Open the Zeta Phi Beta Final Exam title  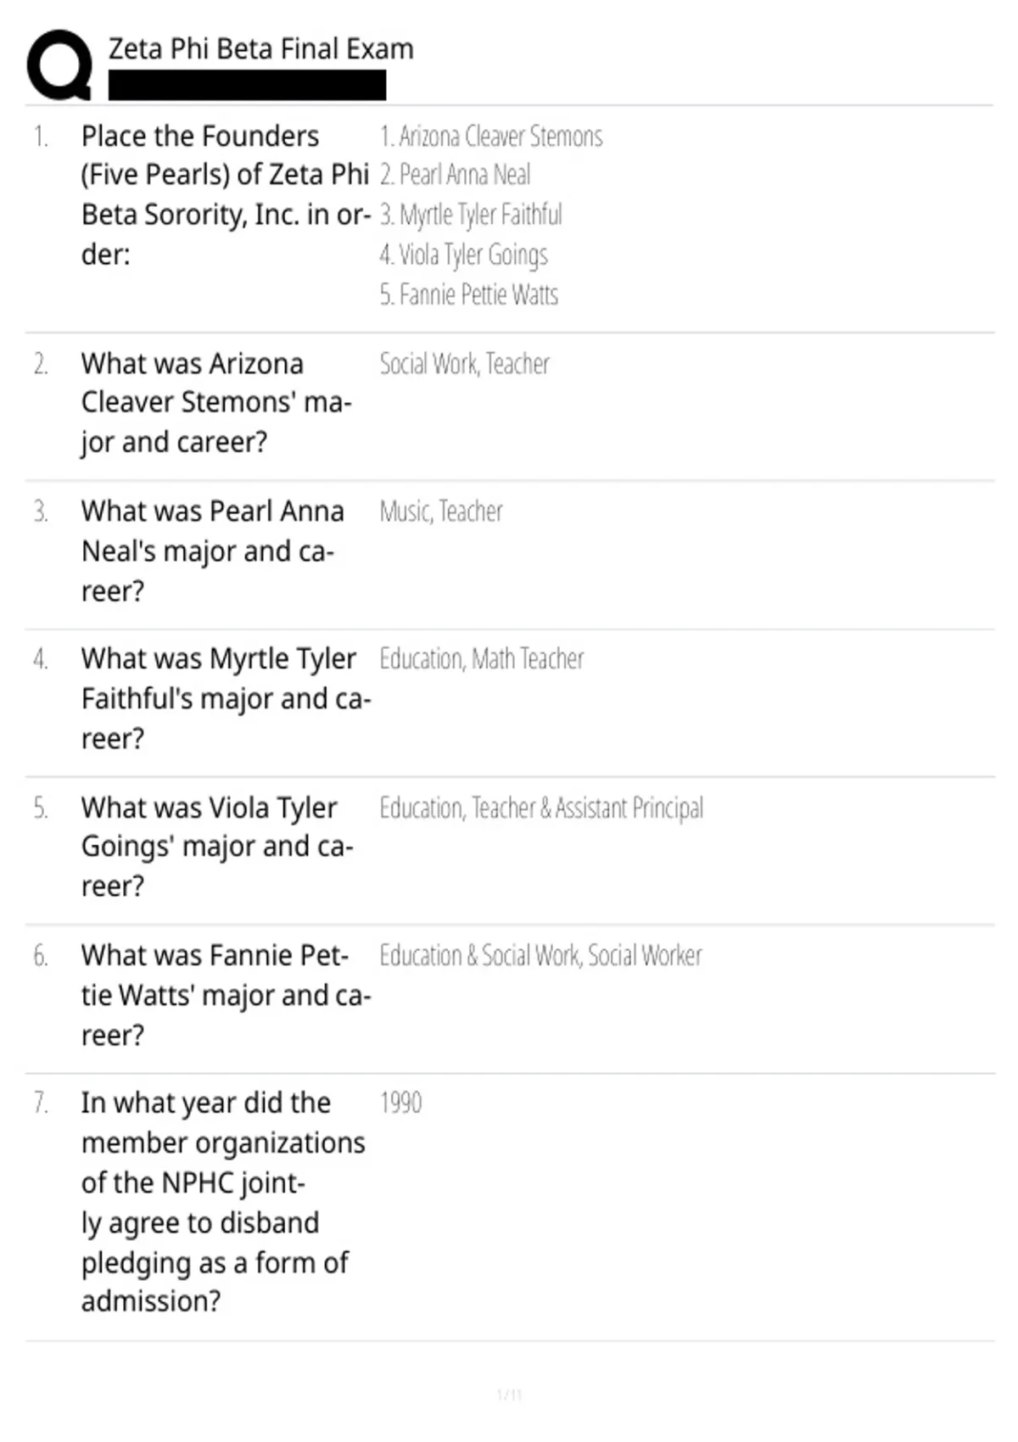tap(261, 49)
